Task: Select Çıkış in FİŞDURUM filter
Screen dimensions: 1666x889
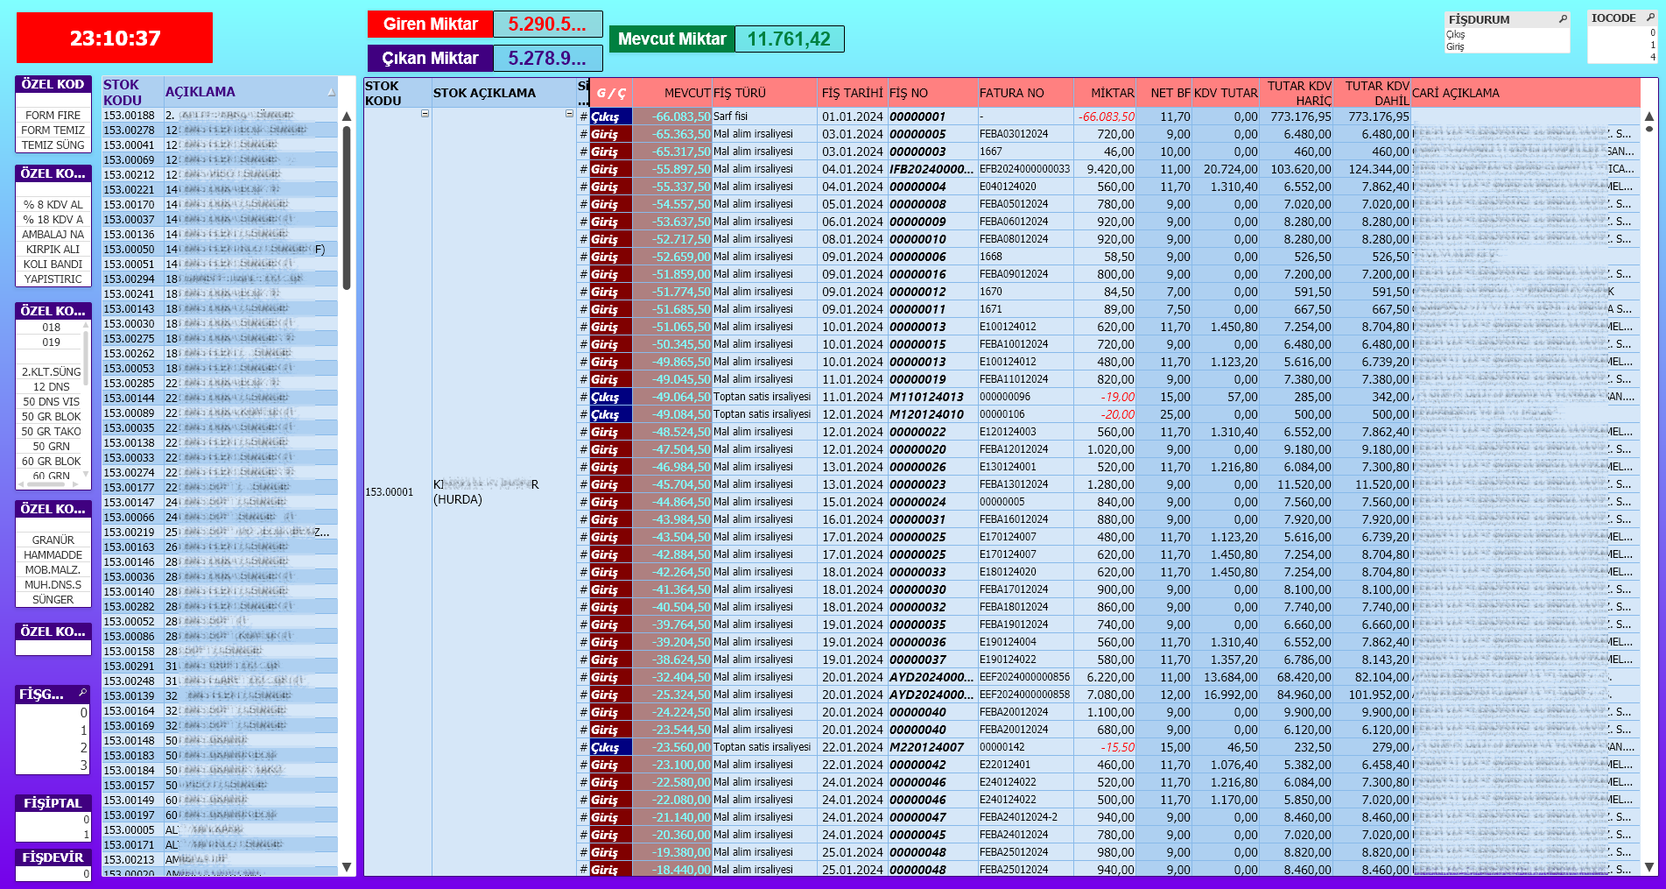Action: point(1455,35)
